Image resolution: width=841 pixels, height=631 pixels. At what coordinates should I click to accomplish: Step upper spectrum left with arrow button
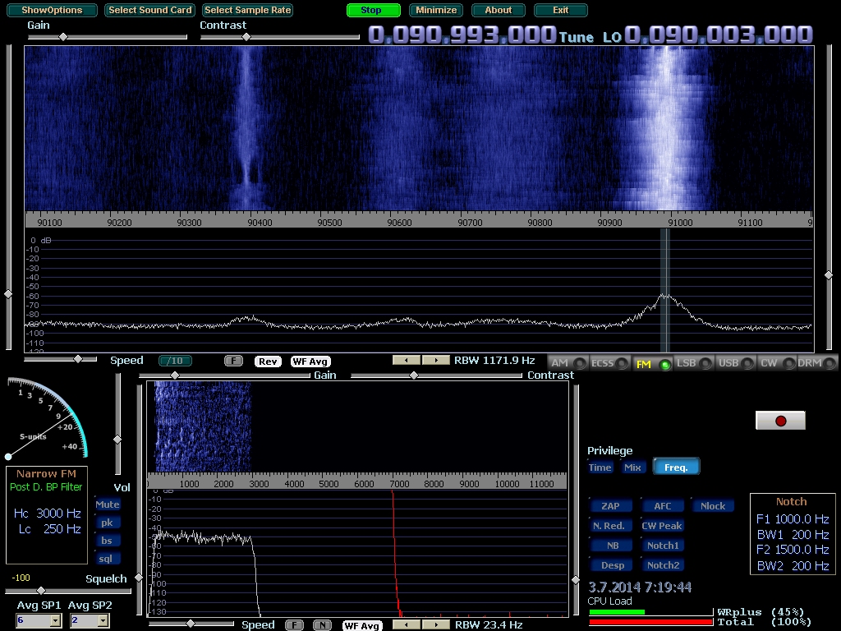click(407, 360)
